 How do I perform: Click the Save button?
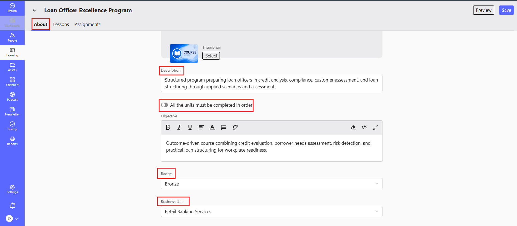506,10
